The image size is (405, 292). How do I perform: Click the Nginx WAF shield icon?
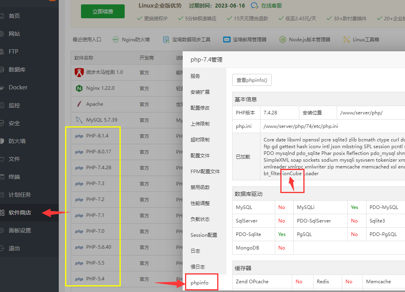(x=116, y=40)
